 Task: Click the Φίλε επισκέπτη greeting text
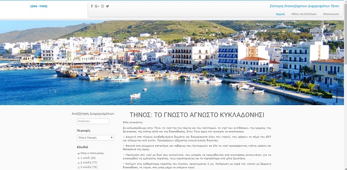click(133, 122)
